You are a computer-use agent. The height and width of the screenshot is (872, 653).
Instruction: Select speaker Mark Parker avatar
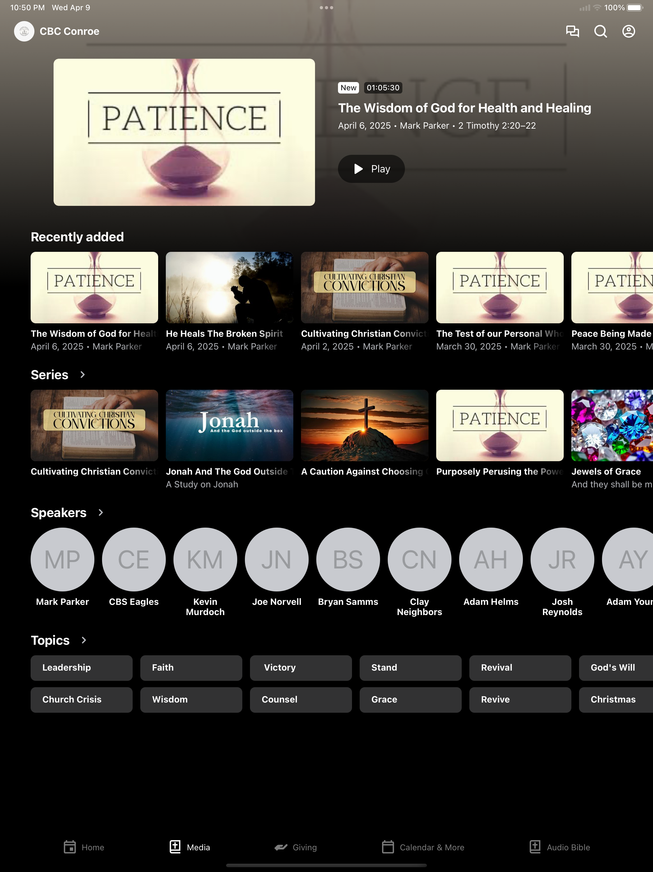coord(62,560)
